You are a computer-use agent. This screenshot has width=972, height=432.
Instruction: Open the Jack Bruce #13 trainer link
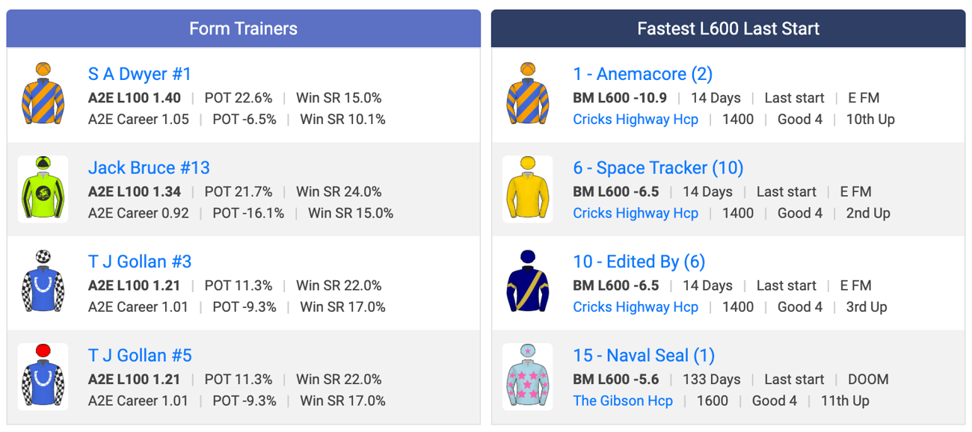tap(149, 167)
